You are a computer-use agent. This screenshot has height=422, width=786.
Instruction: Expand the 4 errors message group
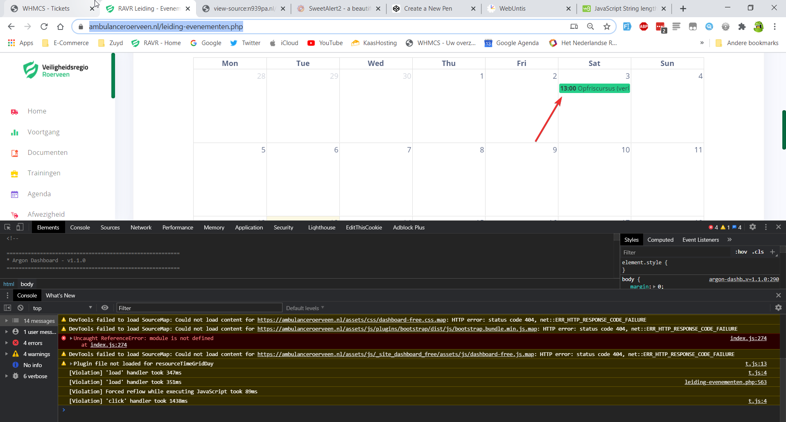point(33,343)
